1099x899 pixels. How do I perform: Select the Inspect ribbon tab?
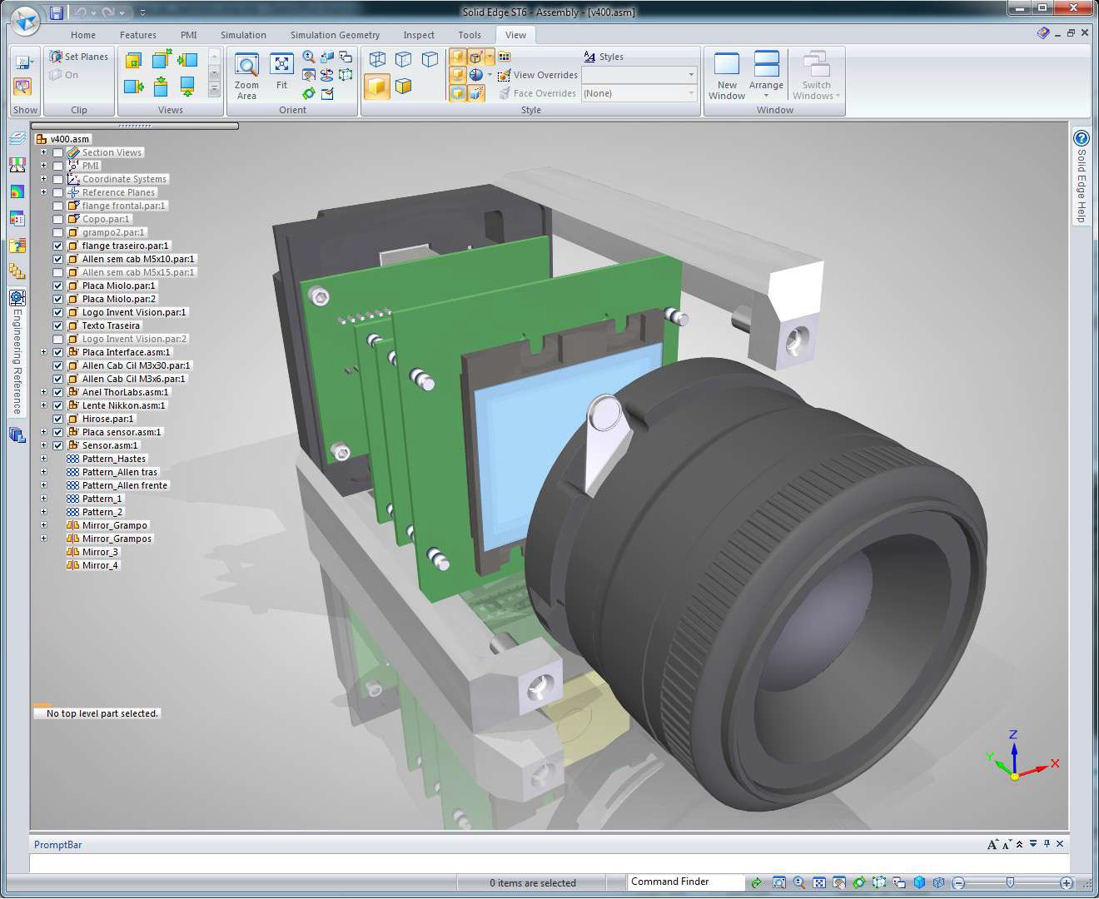(x=419, y=35)
